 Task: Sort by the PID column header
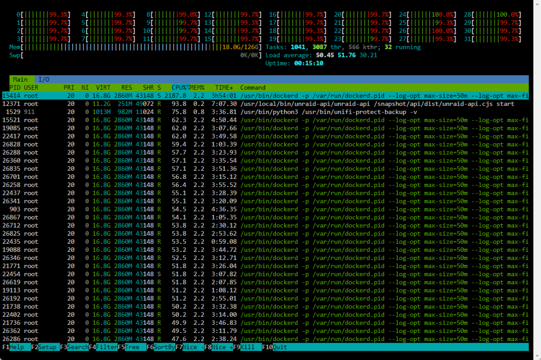[x=15, y=88]
